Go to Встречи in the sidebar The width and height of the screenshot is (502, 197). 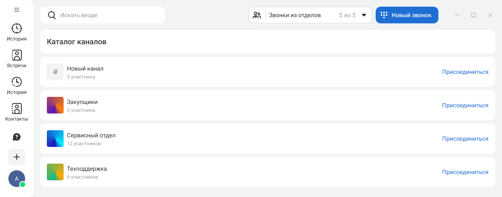17,59
